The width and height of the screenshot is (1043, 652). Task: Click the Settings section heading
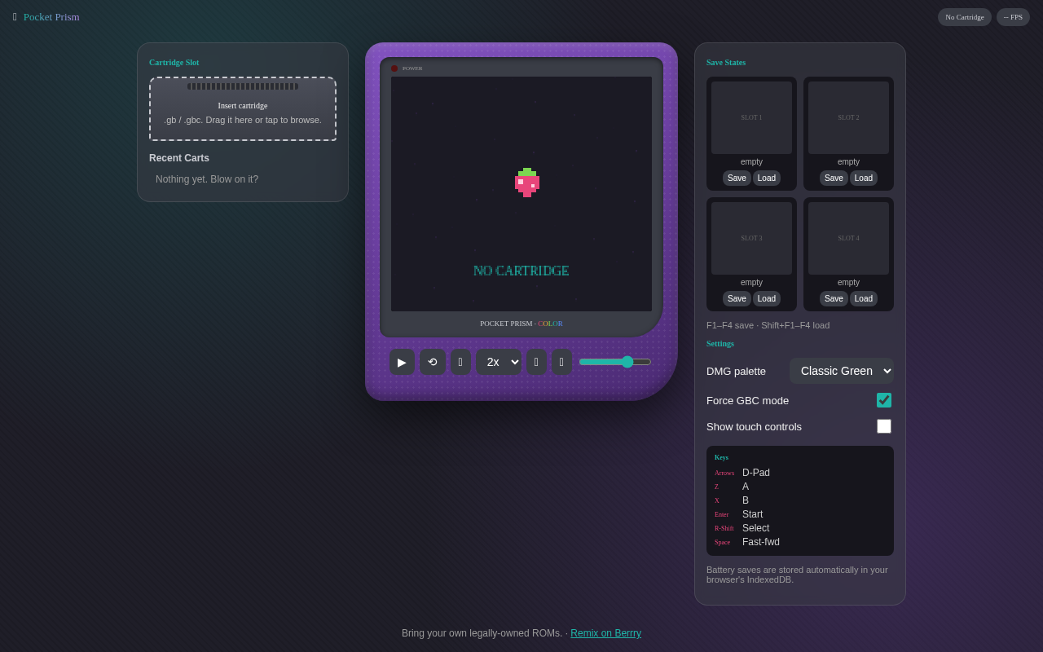[x=720, y=344]
